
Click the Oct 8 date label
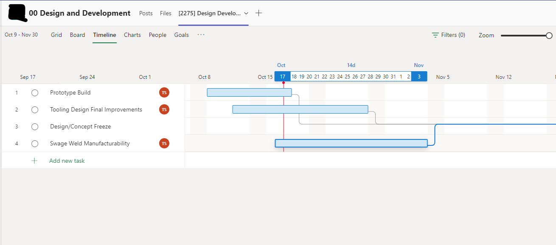(205, 77)
